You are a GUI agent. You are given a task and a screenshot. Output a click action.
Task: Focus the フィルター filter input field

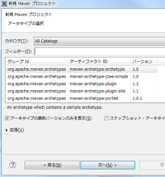click(99, 52)
